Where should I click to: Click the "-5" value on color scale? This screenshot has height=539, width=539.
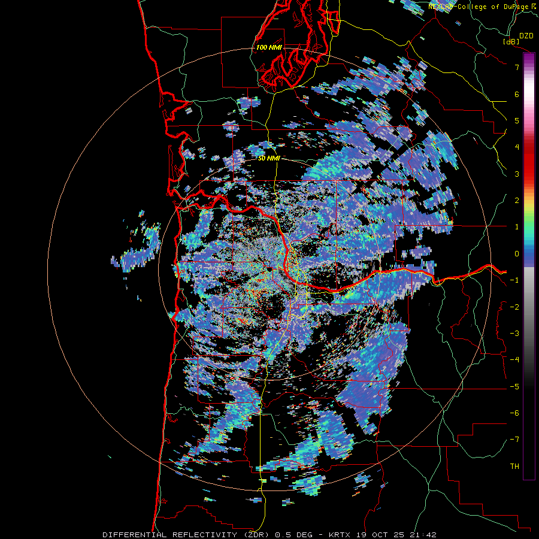(x=514, y=387)
